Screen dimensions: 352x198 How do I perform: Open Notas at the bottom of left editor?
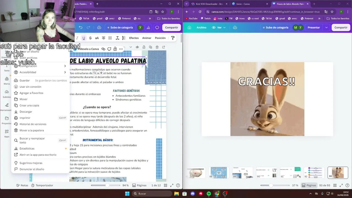point(22,185)
